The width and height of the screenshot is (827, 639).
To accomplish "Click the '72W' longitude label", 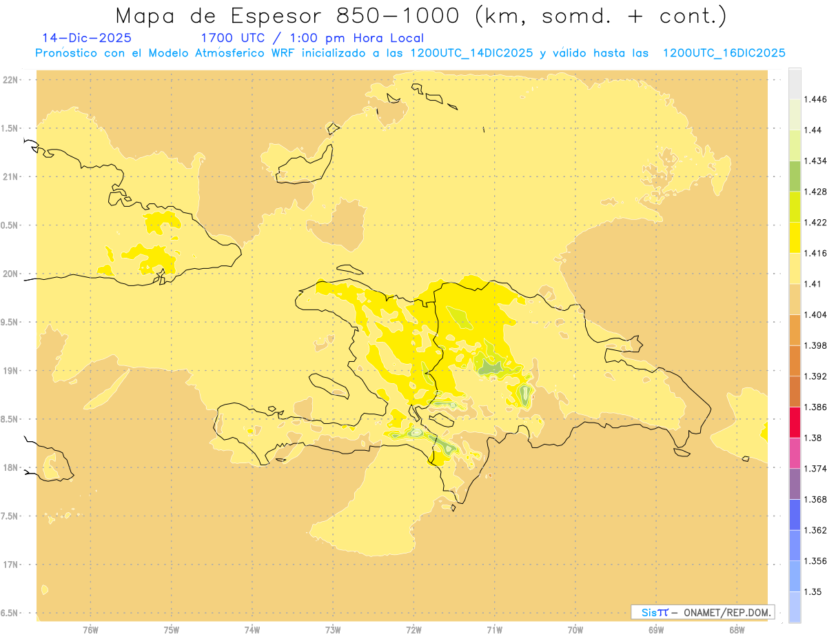I will 413,629.
